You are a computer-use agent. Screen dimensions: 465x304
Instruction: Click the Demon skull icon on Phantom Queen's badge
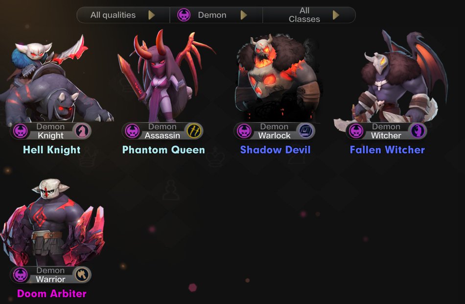click(x=132, y=131)
